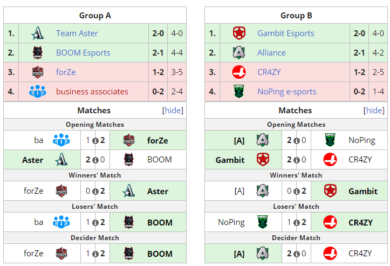Hide the Group A matches section

173,111
